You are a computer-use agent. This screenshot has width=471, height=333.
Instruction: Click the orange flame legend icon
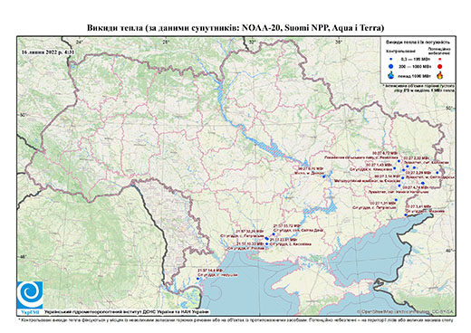pyautogui.click(x=440, y=75)
